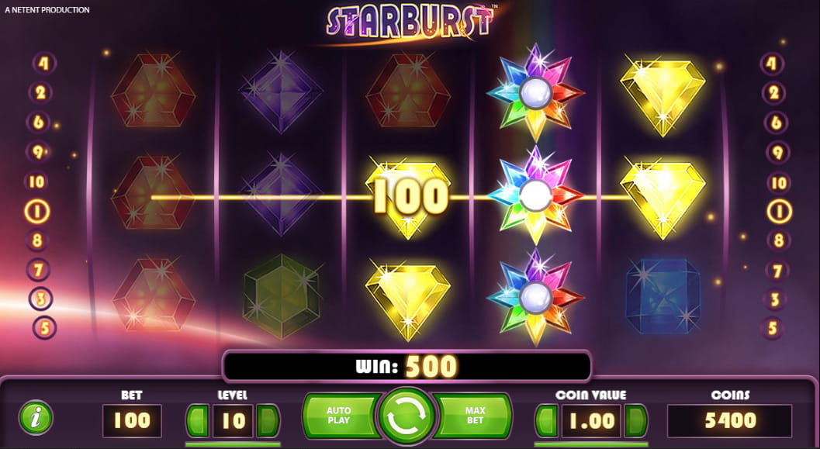Click the Coins balance display showing 5400

(x=729, y=420)
